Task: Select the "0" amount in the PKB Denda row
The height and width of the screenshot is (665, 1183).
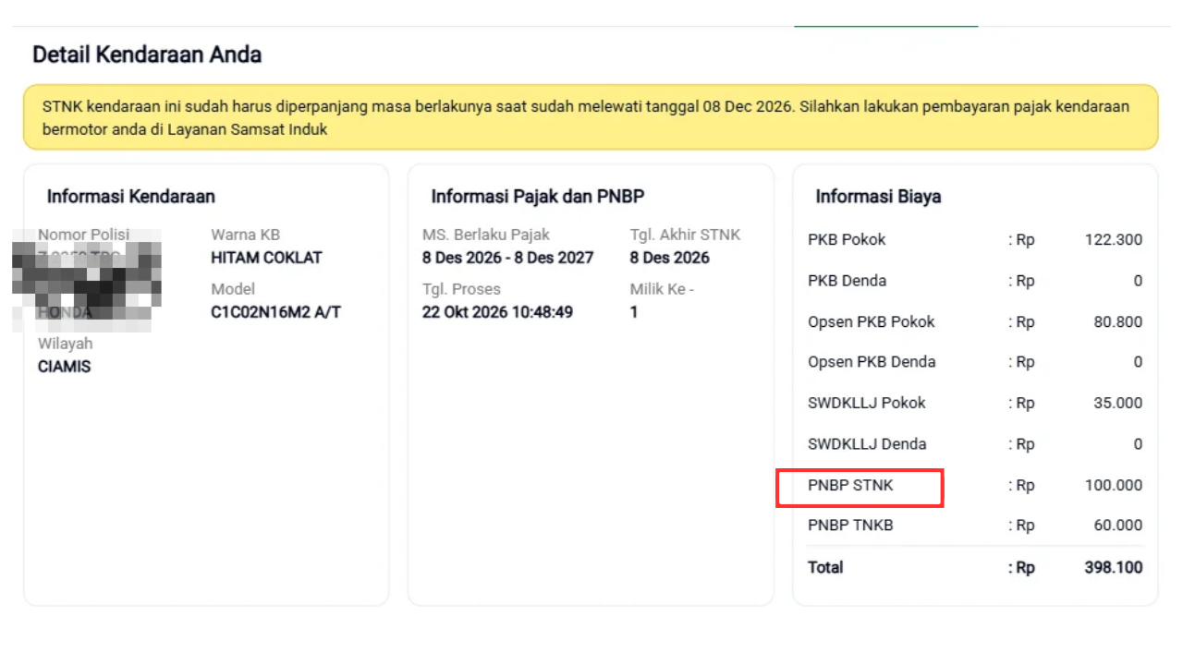Action: pyautogui.click(x=1138, y=281)
